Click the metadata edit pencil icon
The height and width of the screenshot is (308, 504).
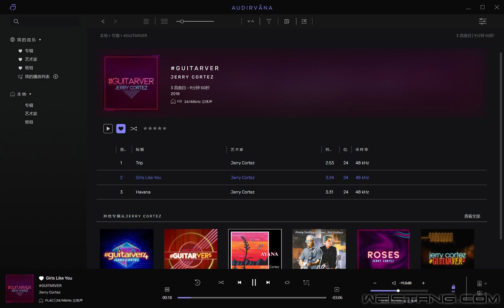[x=304, y=22]
